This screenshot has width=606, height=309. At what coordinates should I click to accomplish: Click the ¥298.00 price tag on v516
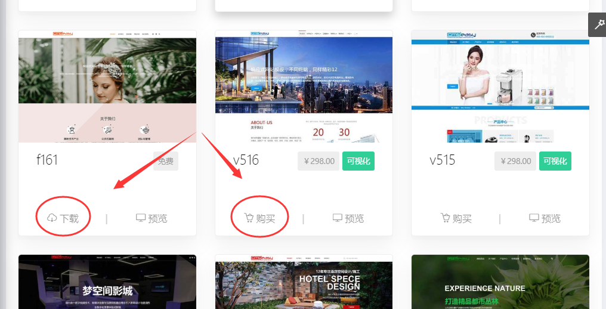(x=319, y=161)
